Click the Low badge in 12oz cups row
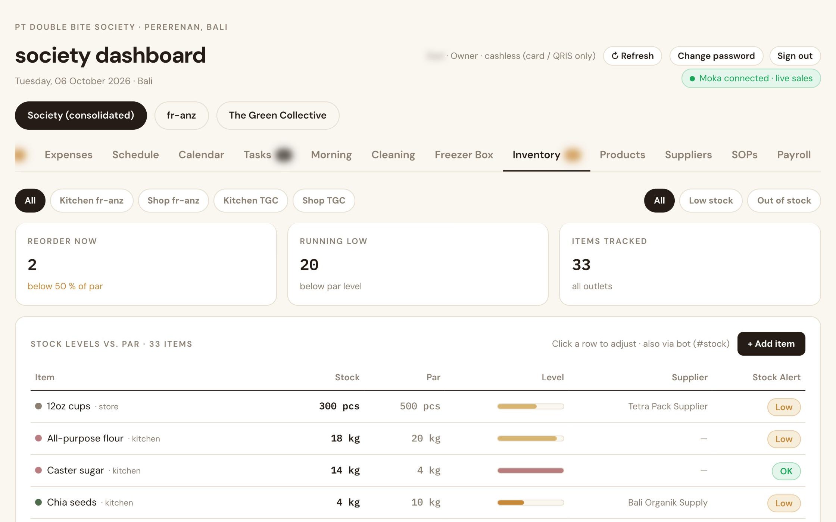 tap(784, 407)
